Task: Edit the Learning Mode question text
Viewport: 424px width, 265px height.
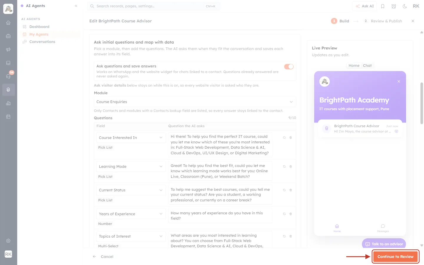Action: pyautogui.click(x=220, y=171)
